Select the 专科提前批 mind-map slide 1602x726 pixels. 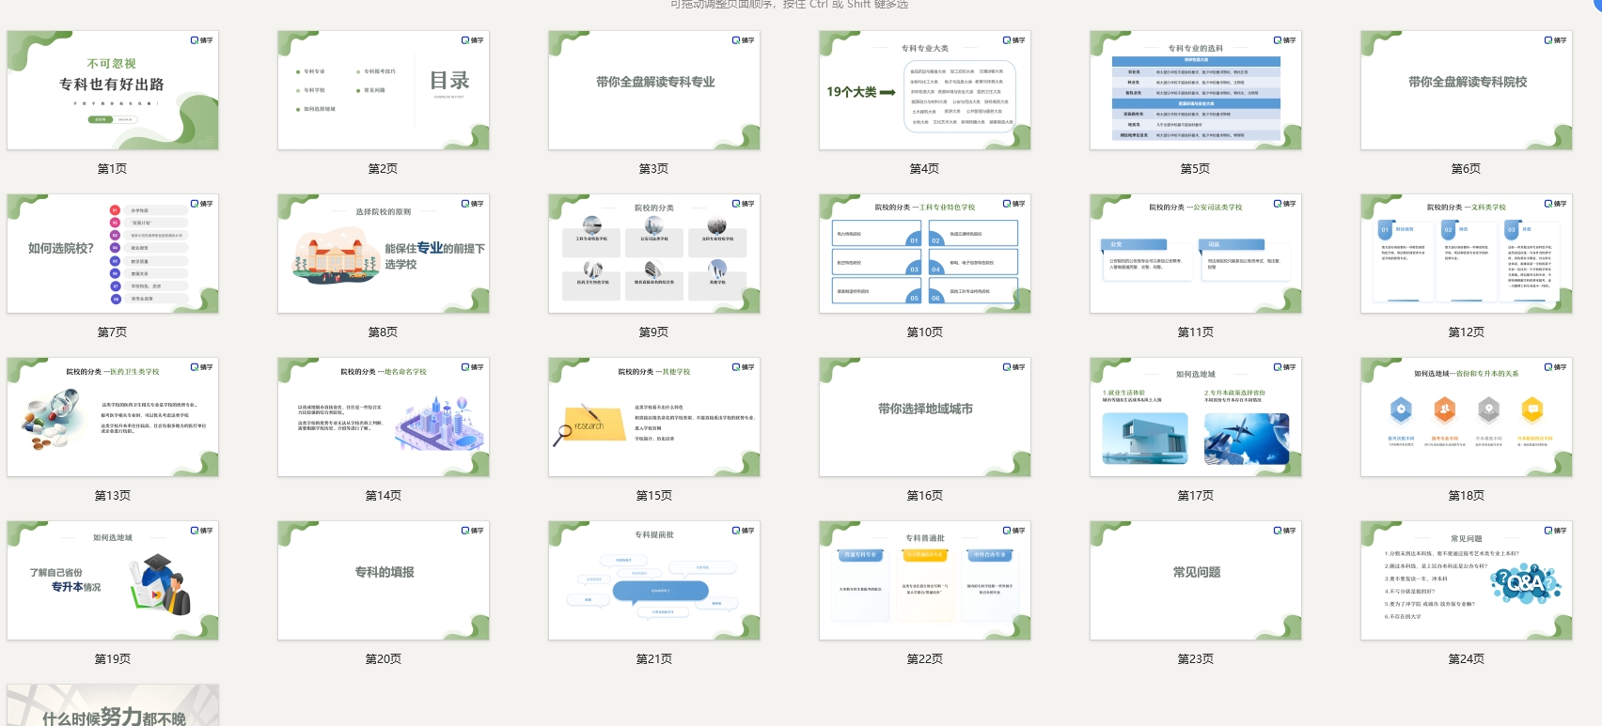(x=654, y=580)
